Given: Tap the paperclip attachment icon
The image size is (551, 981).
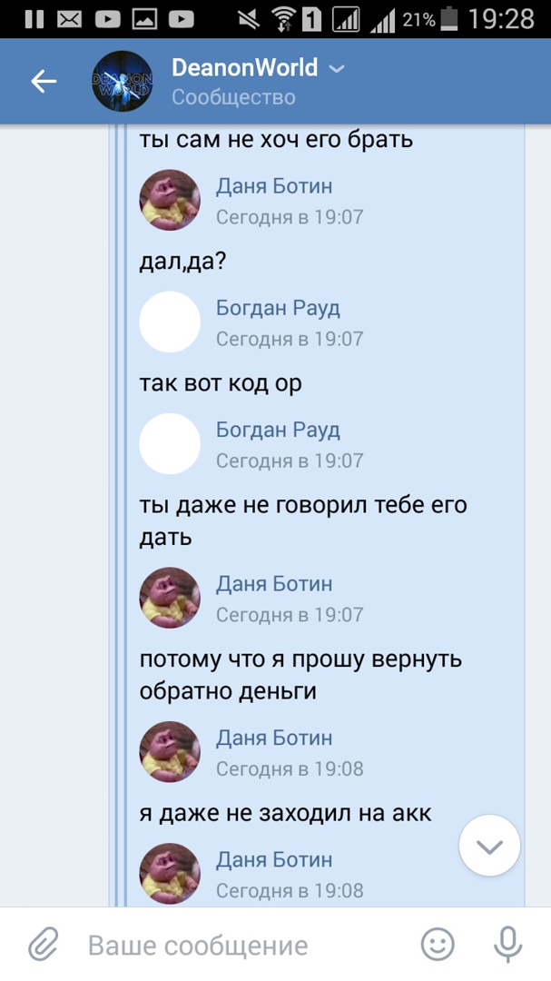Looking at the screenshot, I should pyautogui.click(x=43, y=945).
